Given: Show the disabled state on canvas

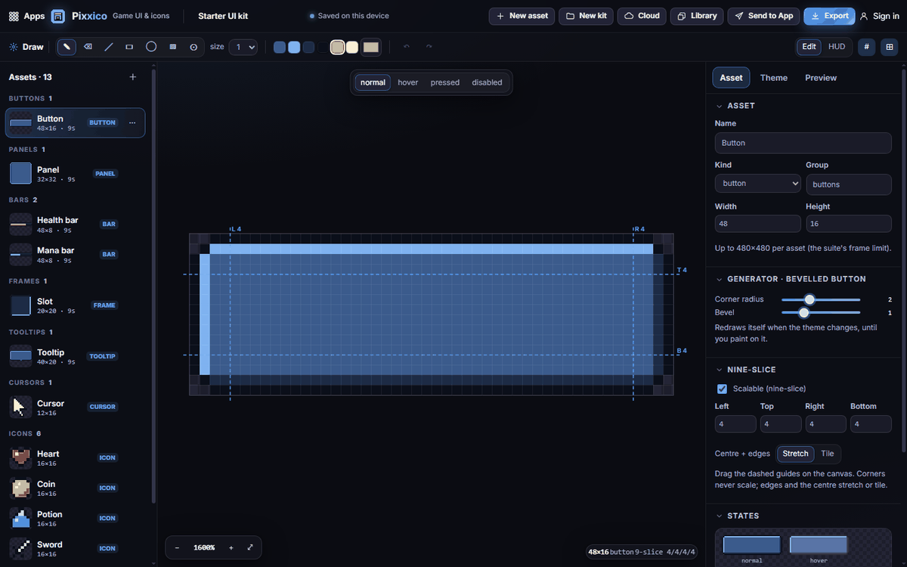Looking at the screenshot, I should coord(487,82).
